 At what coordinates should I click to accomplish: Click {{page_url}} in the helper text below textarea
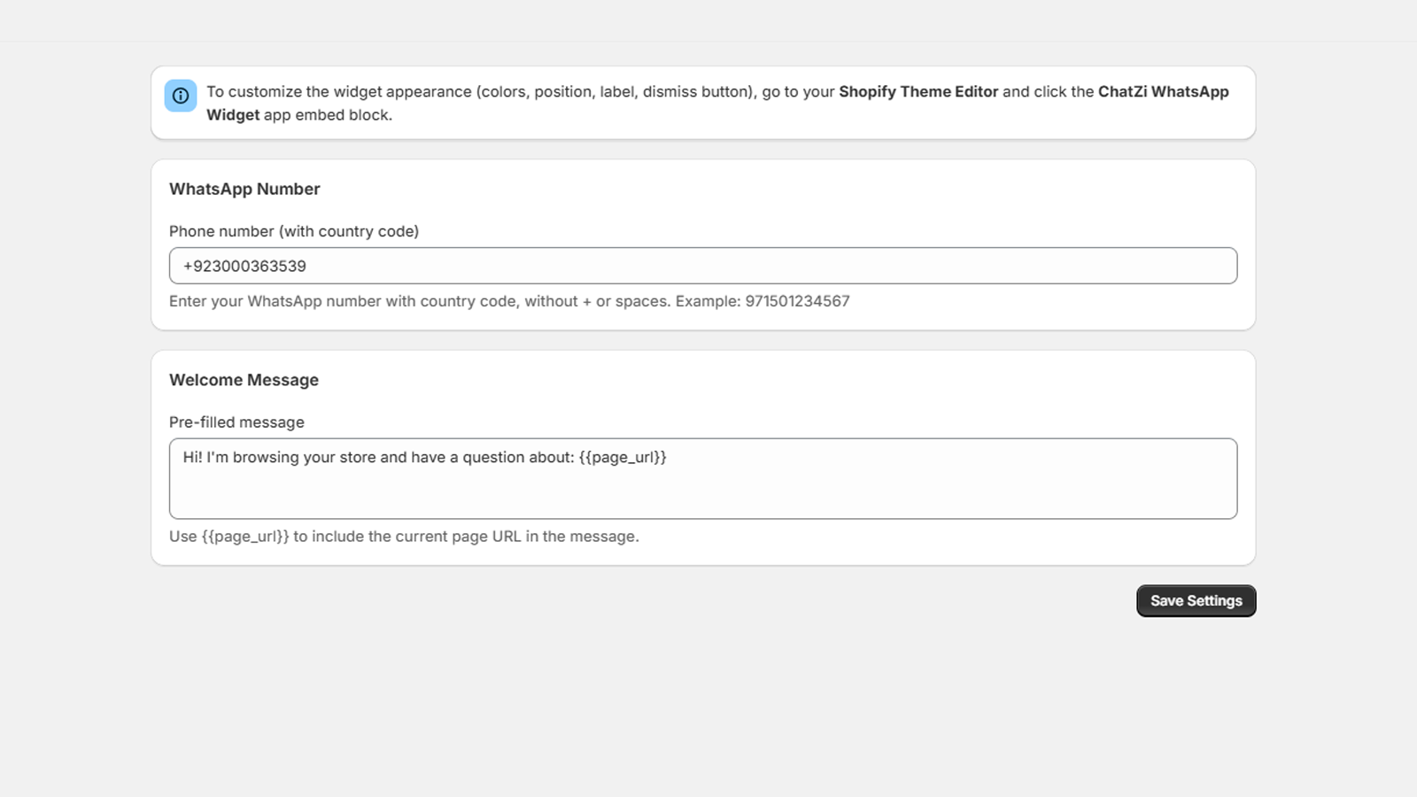coord(245,537)
